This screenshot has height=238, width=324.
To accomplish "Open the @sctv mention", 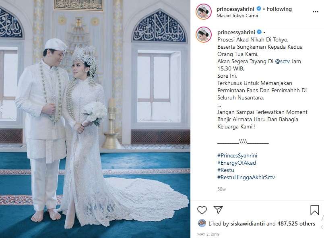I will coord(283,61).
